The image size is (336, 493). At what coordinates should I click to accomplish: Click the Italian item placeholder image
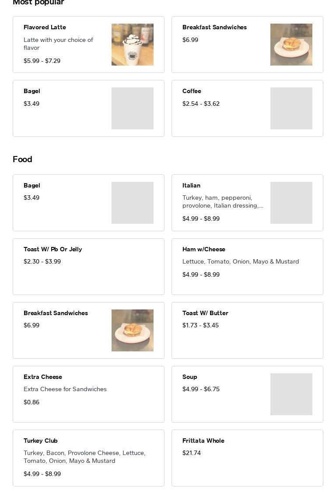(x=291, y=203)
